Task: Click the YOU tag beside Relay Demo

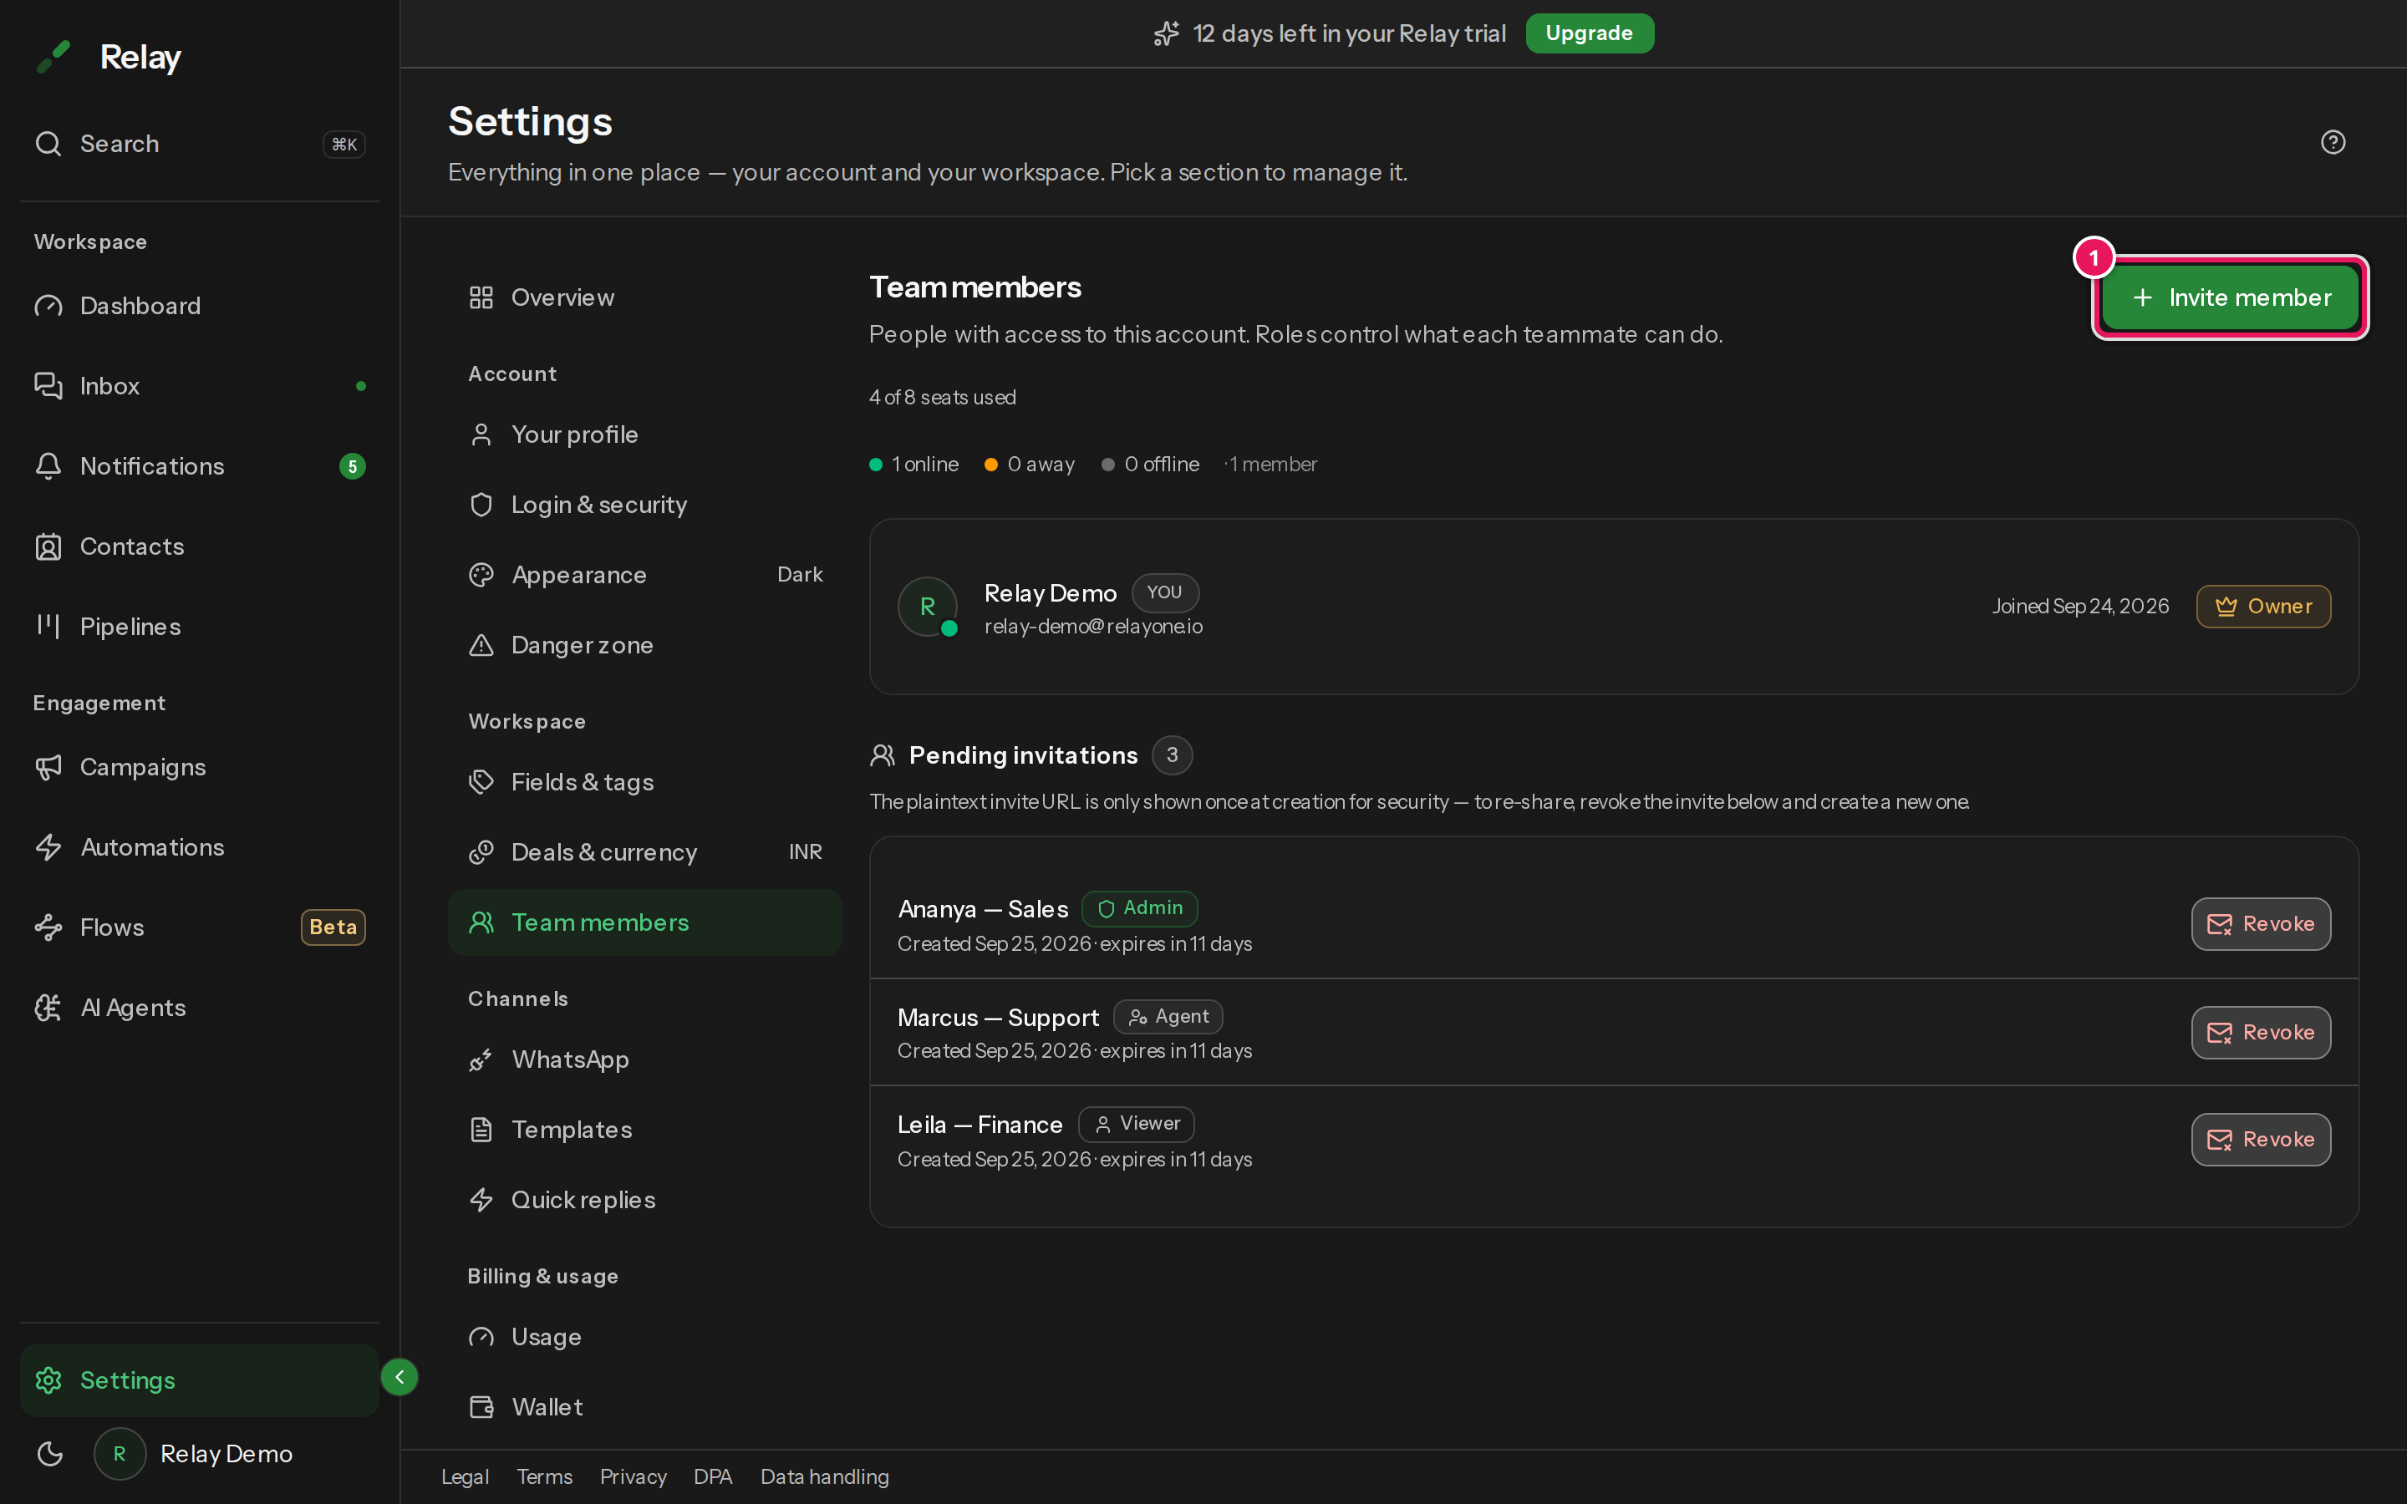Action: (x=1165, y=593)
